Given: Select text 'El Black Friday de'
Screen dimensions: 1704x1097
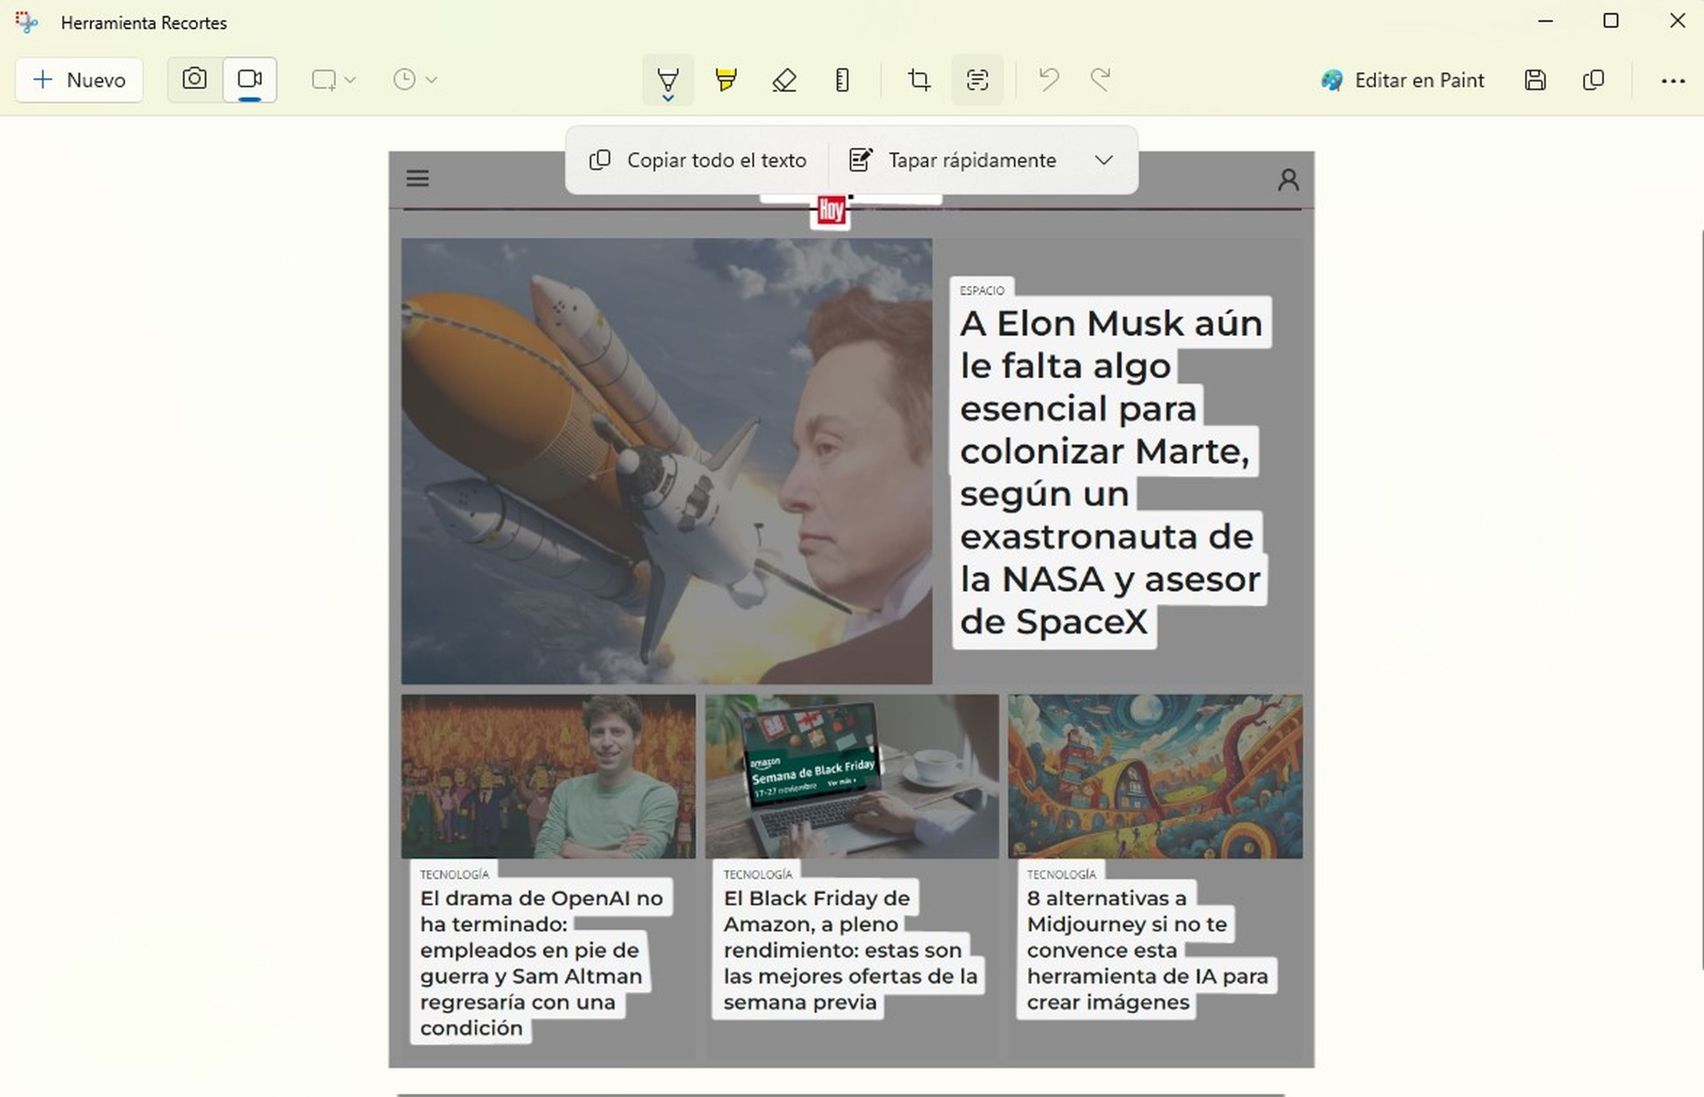Looking at the screenshot, I should [x=817, y=898].
